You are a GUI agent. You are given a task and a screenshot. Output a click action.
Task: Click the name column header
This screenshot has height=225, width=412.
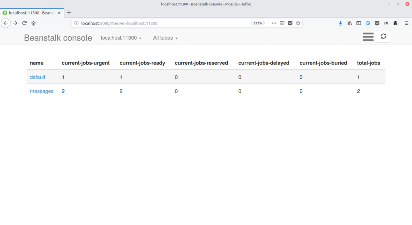pyautogui.click(x=37, y=63)
